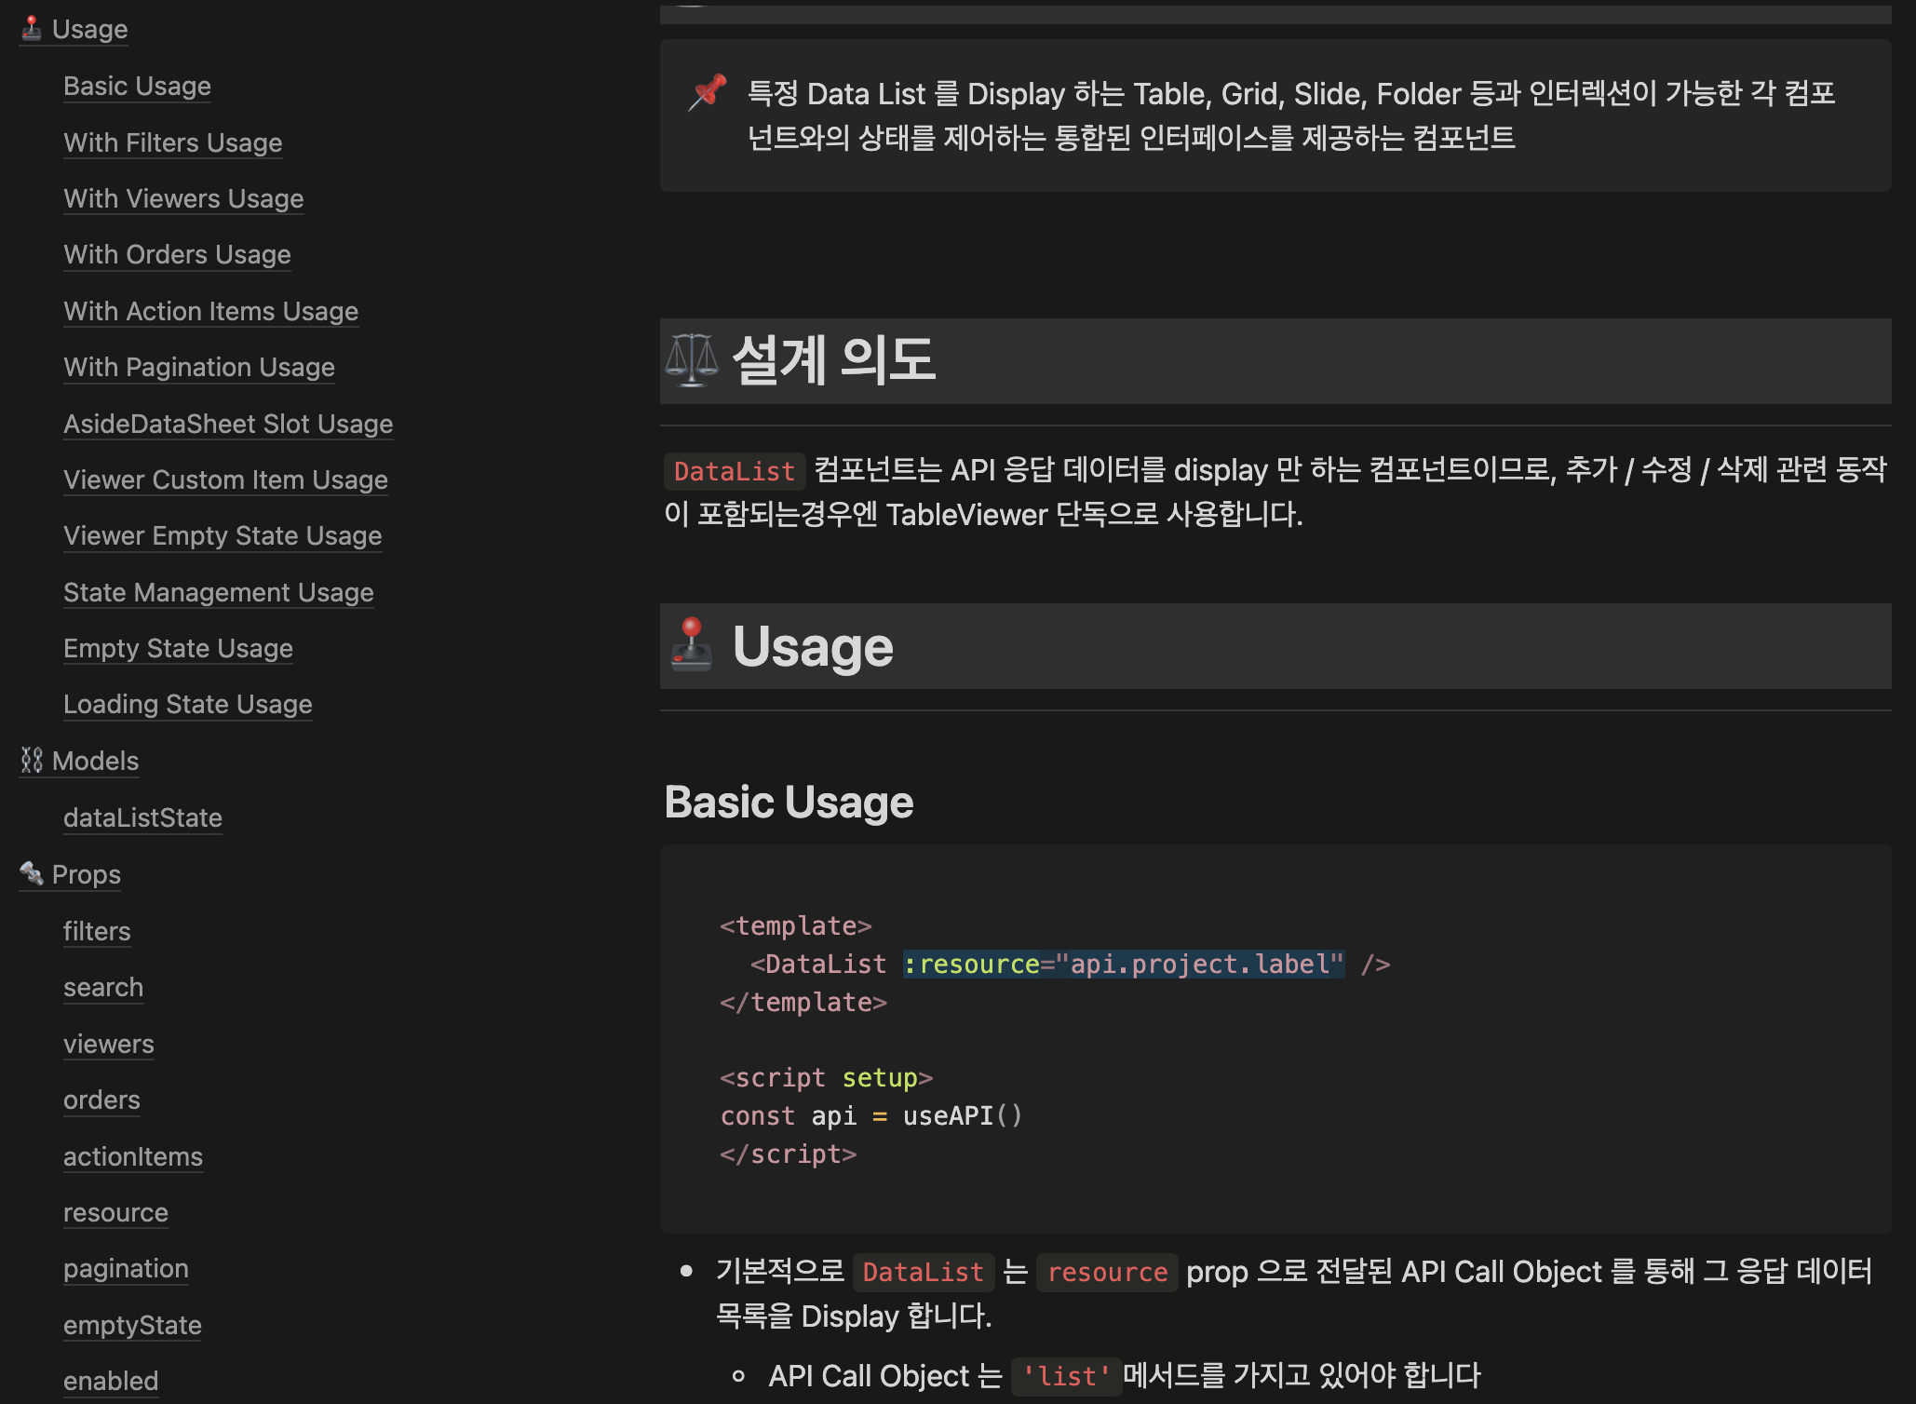Click the wrench icon beside Props
This screenshot has height=1404, width=1916.
[x=31, y=873]
